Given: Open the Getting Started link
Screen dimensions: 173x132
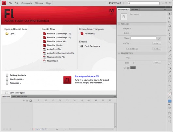Looking at the screenshot, I should click(18, 75).
